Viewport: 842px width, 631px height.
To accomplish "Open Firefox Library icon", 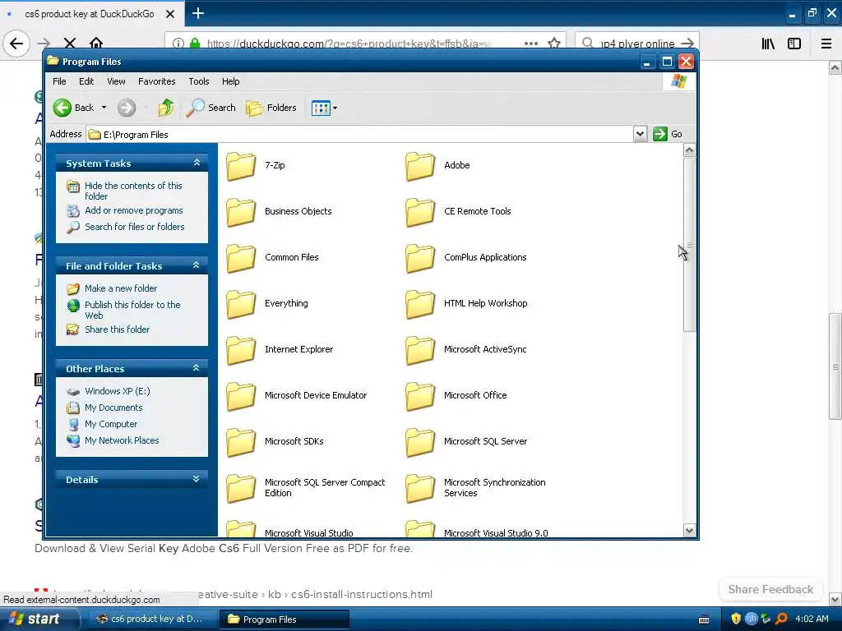I will coord(768,44).
